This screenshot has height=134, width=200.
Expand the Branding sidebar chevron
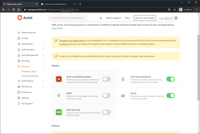click(x=43, y=61)
